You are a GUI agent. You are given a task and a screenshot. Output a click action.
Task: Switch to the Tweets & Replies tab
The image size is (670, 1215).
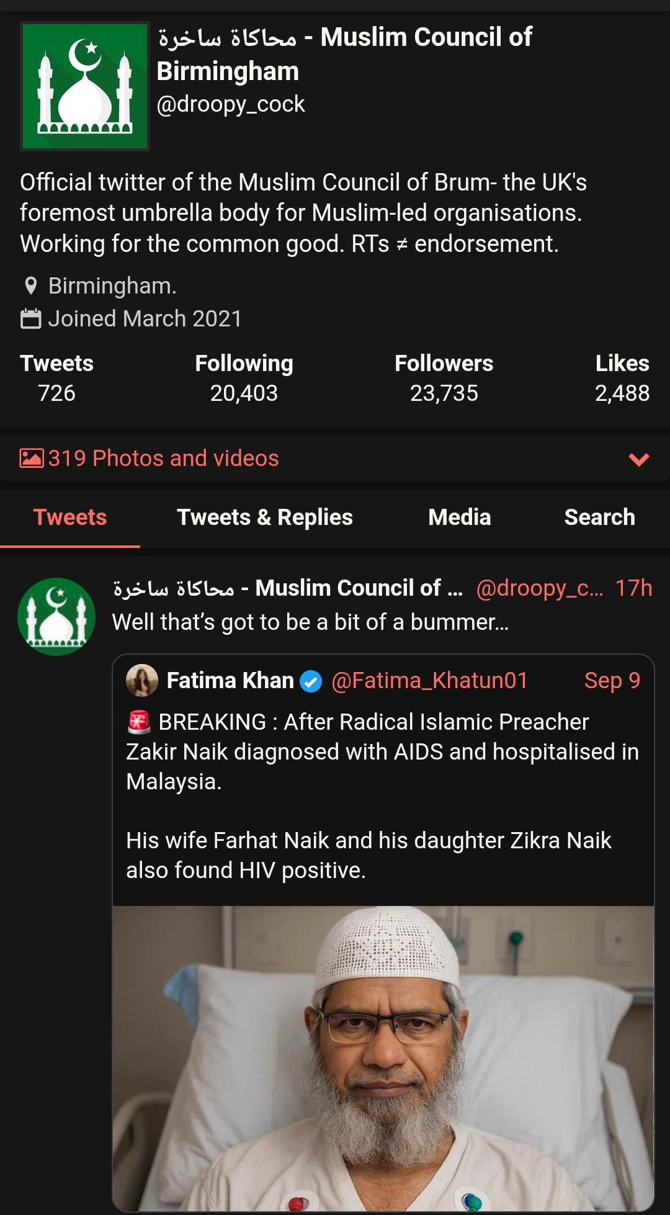[x=265, y=517]
